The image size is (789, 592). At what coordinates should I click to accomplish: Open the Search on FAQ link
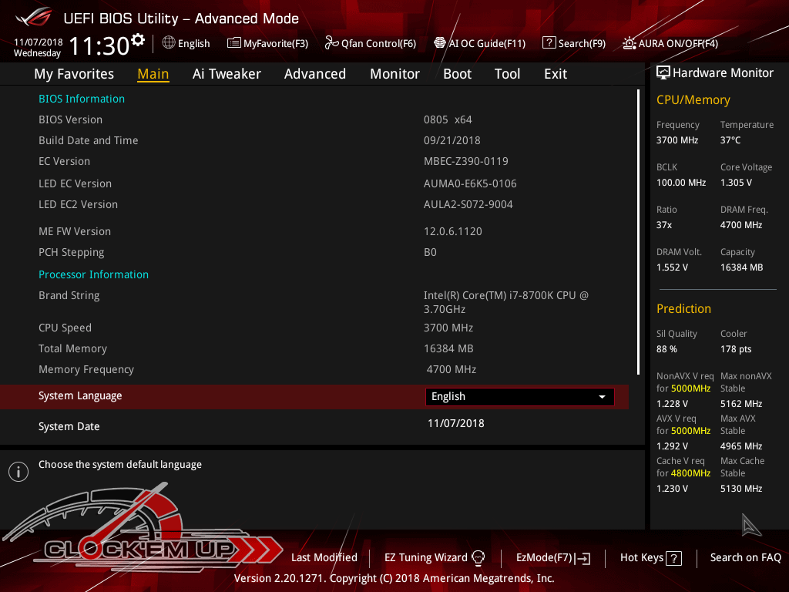click(x=745, y=557)
